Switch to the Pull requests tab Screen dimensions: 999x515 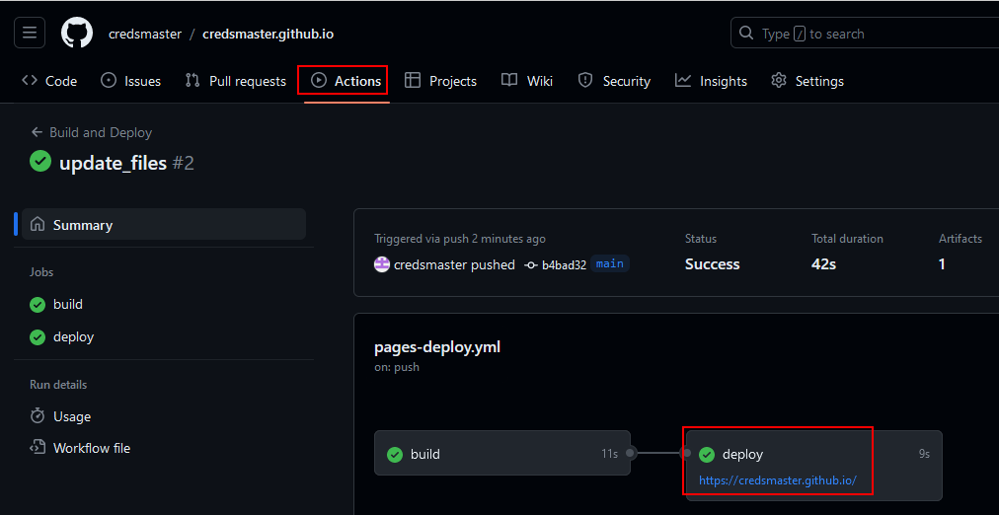(236, 81)
